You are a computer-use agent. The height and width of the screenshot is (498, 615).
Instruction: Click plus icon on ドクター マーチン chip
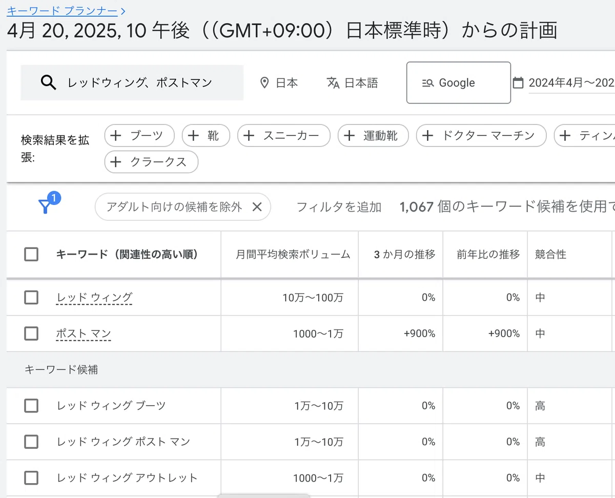point(428,136)
